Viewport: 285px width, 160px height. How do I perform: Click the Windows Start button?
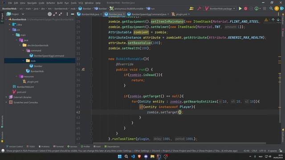tap(120, 156)
